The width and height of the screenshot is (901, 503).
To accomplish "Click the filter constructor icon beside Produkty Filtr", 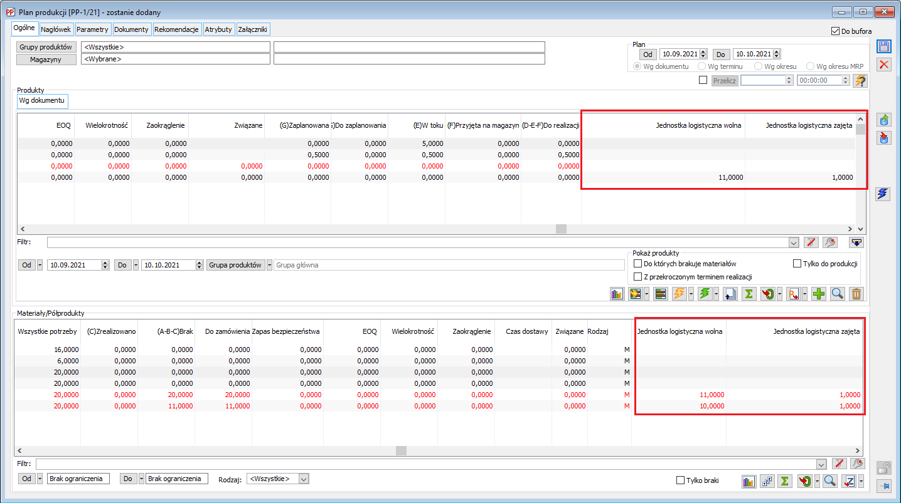I will (x=829, y=242).
